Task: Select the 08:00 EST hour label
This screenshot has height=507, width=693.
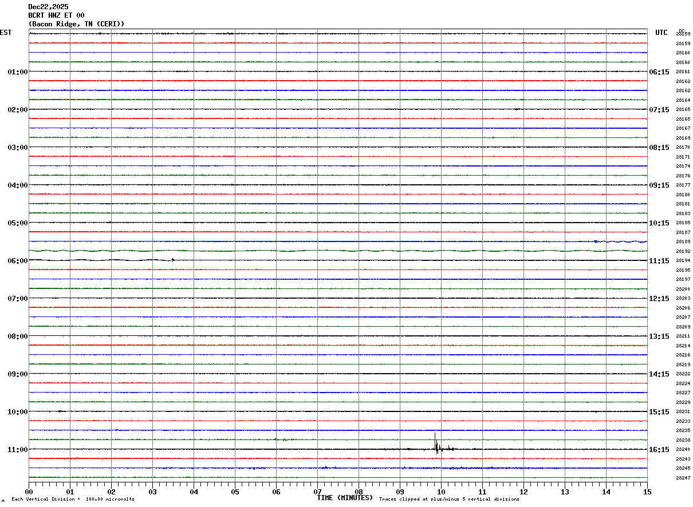Action: pyautogui.click(x=18, y=336)
